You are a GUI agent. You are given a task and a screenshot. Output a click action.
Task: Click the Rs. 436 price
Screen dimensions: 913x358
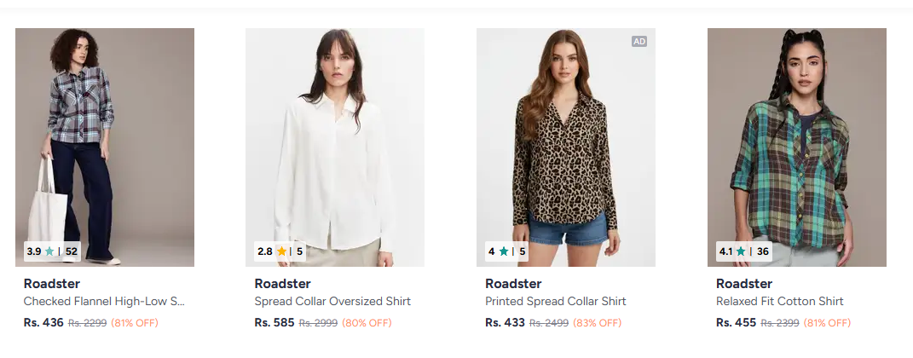point(43,323)
